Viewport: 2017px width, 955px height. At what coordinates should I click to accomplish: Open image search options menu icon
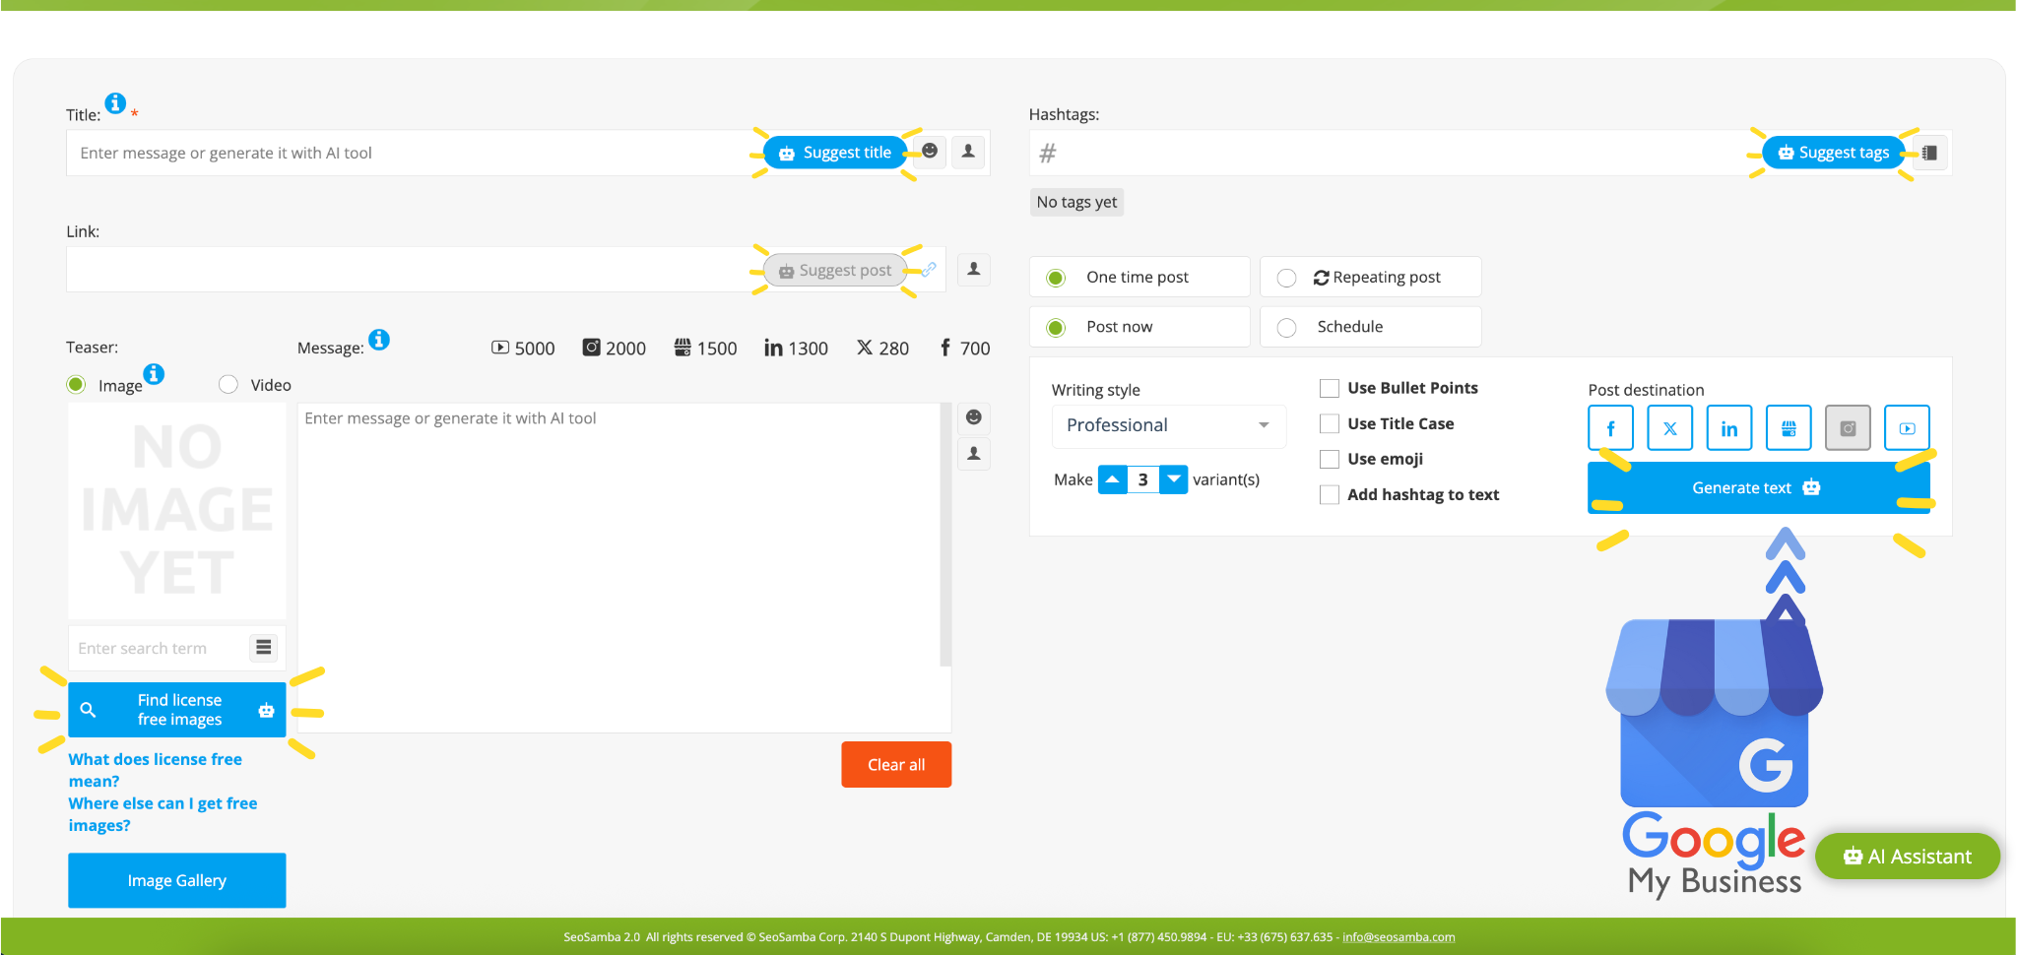point(264,647)
